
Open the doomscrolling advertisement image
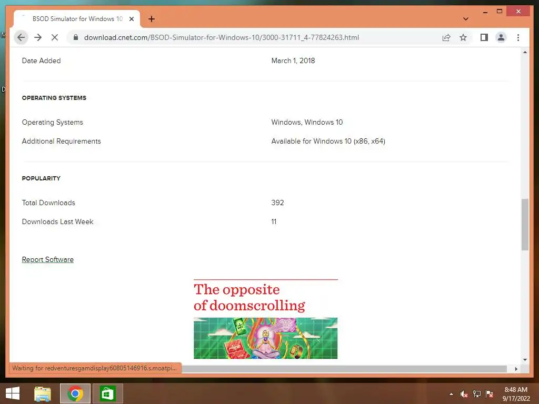click(x=265, y=338)
